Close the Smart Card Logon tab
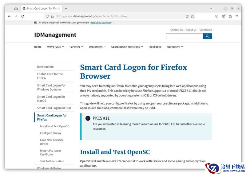 tap(59, 9)
